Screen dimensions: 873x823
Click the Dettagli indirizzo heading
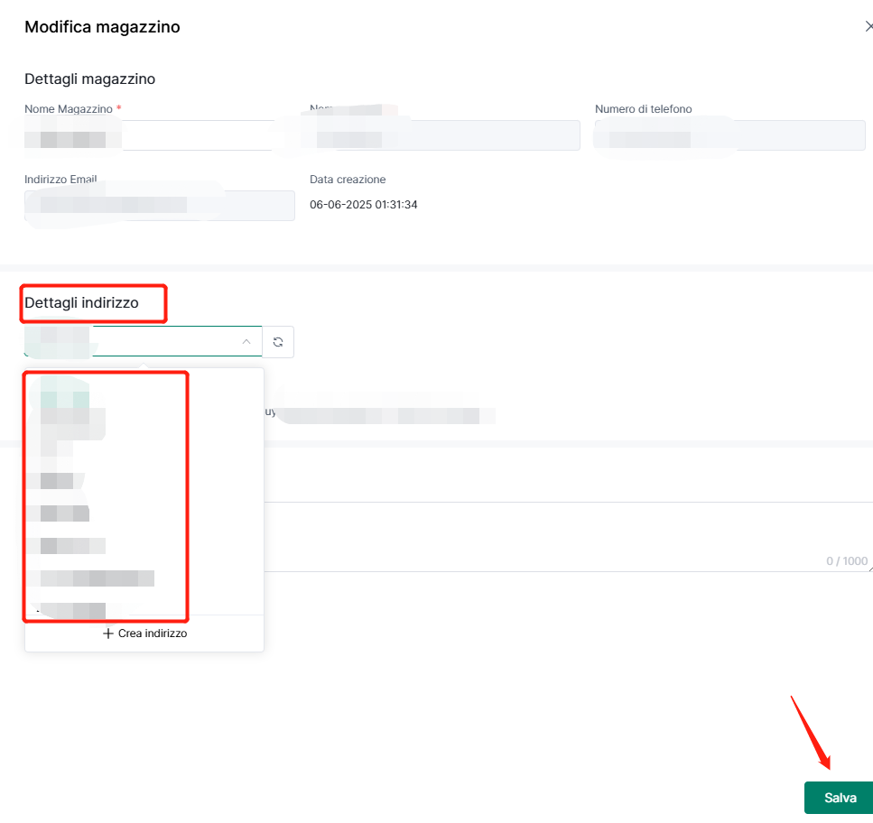tap(82, 302)
